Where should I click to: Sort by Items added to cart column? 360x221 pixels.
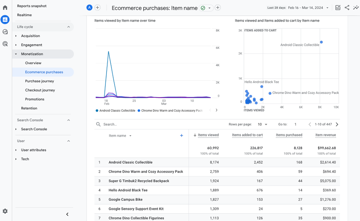(247, 135)
